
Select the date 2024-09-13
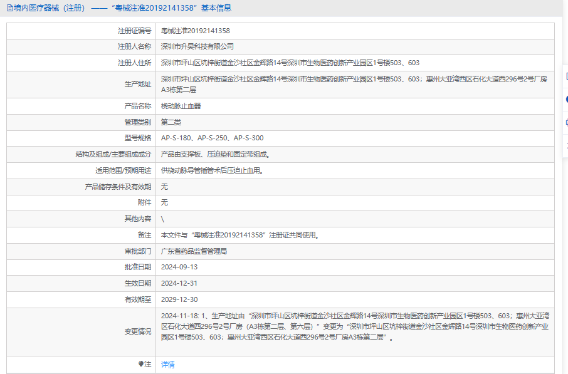tap(179, 267)
